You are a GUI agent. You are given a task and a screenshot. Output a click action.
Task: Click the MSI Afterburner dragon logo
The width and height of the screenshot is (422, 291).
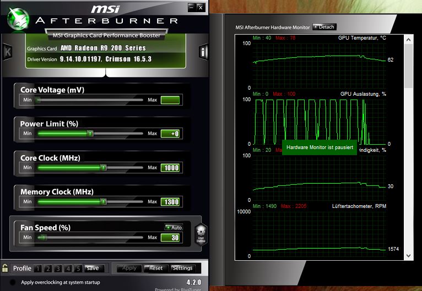point(18,18)
